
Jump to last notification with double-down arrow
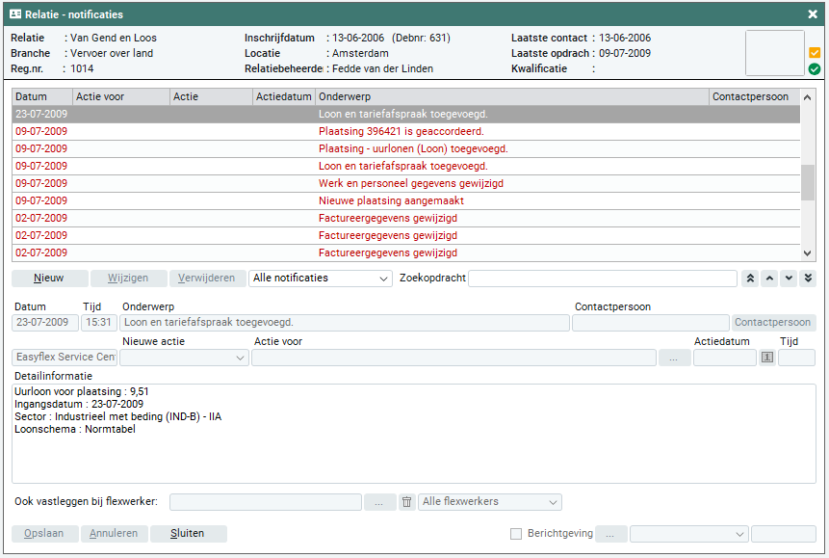click(x=808, y=279)
